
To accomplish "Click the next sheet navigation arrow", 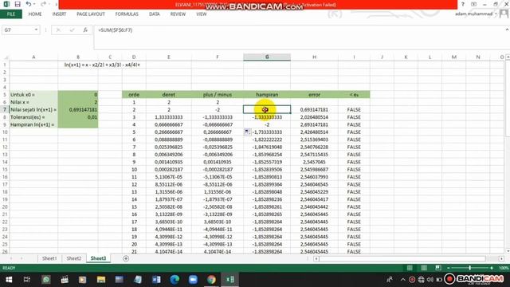I will [x=22, y=258].
